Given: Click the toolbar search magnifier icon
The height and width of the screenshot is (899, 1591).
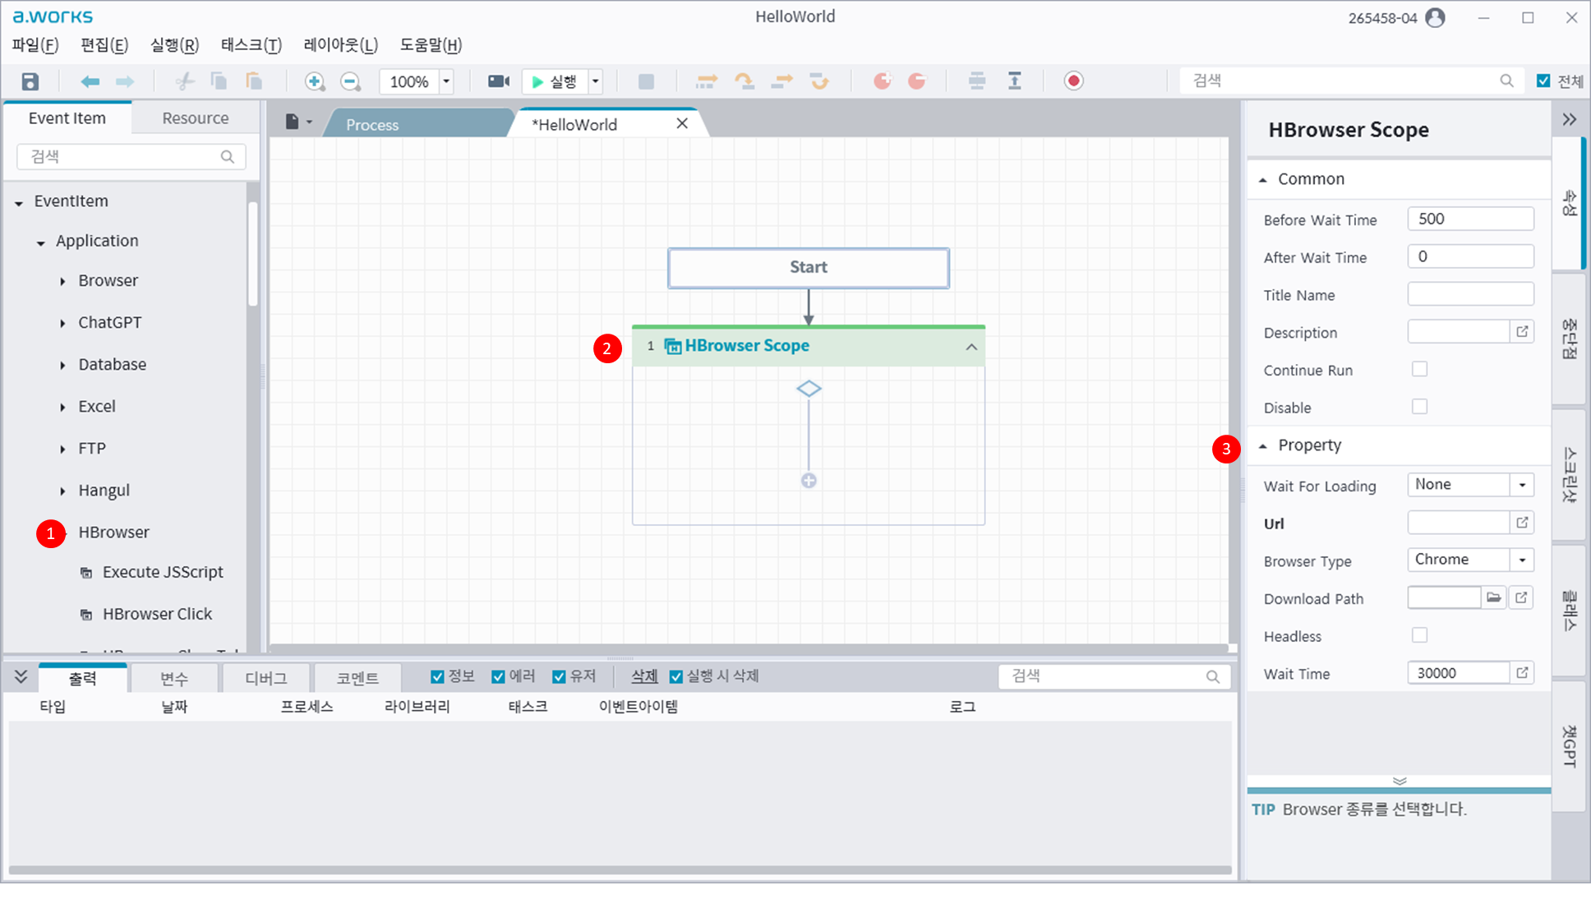Looking at the screenshot, I should (x=1506, y=81).
